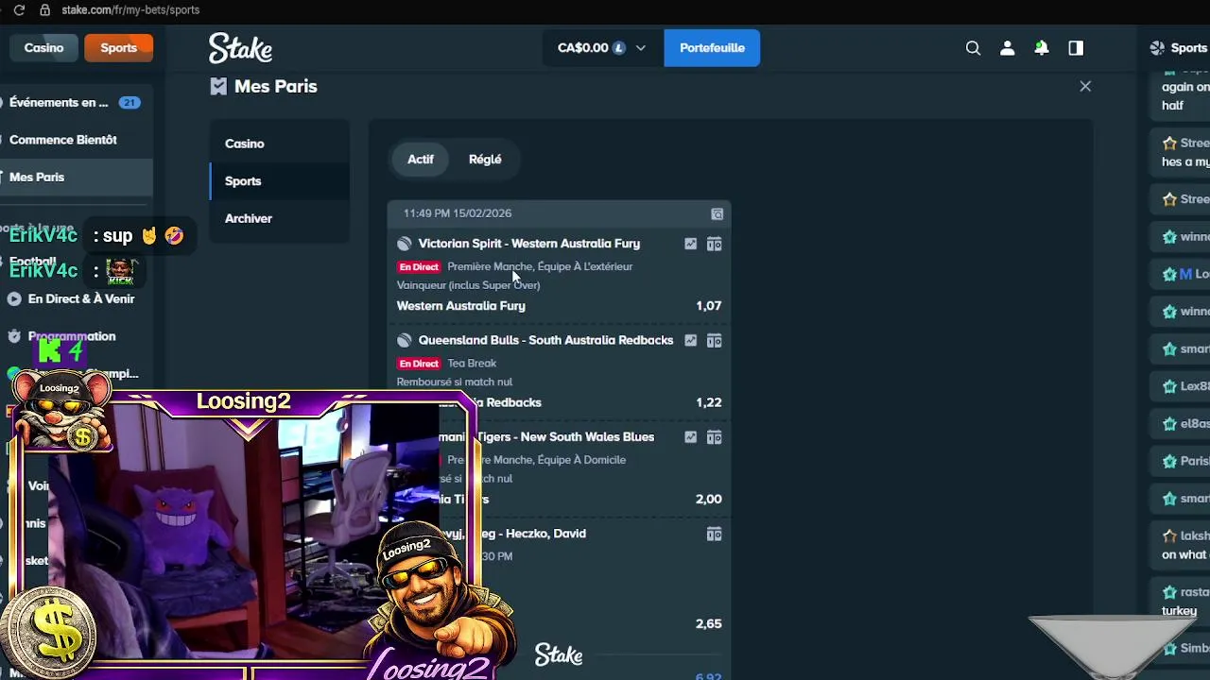This screenshot has width=1210, height=680.
Task: Select the Actif bets tab
Action: (x=421, y=160)
